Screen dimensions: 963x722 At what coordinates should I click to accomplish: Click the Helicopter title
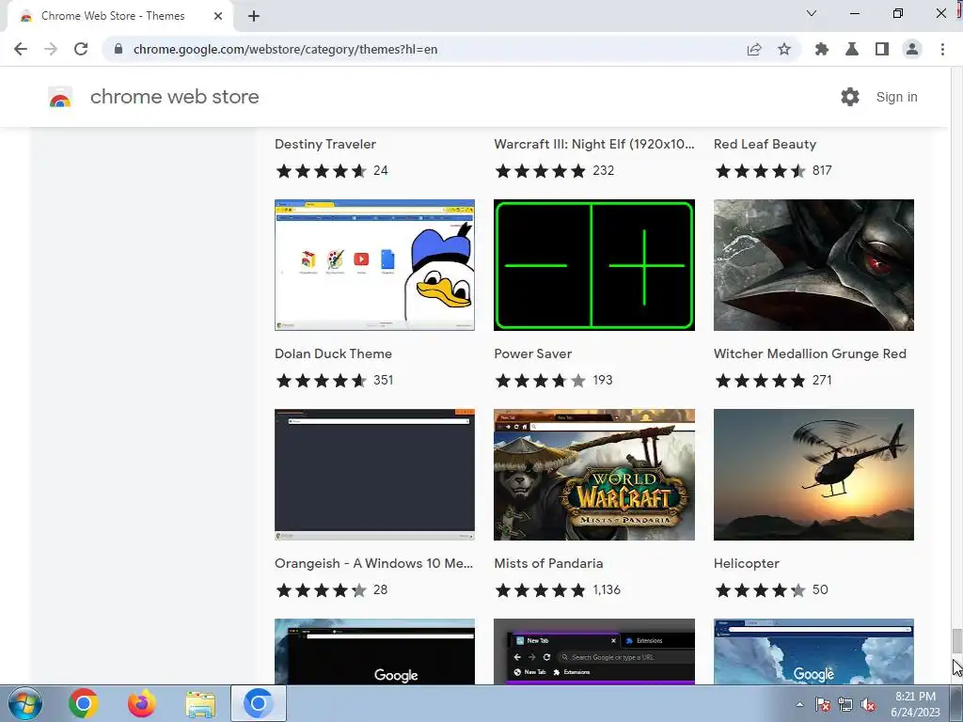[x=746, y=564]
